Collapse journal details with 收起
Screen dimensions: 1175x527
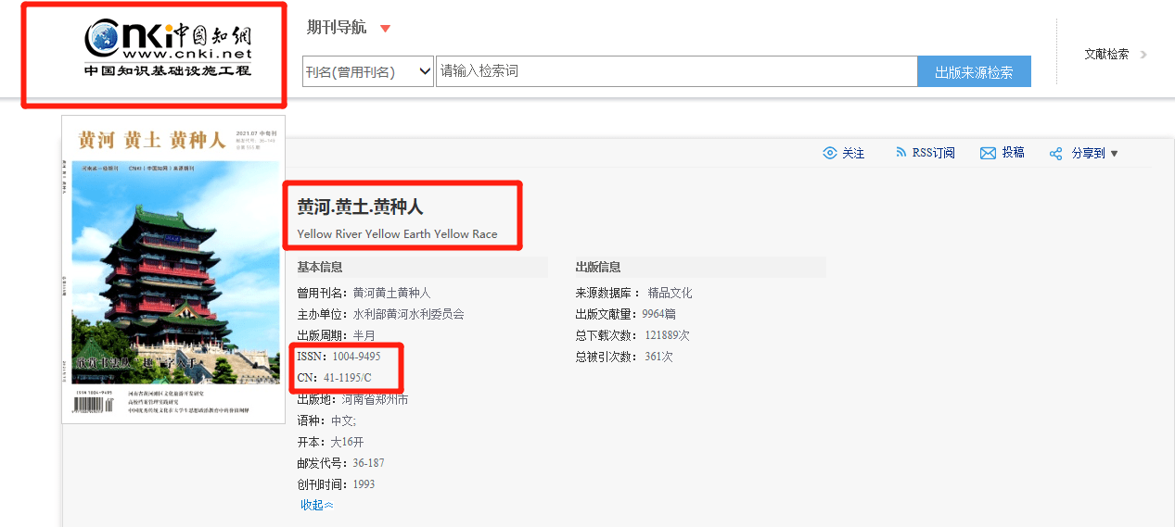[316, 505]
